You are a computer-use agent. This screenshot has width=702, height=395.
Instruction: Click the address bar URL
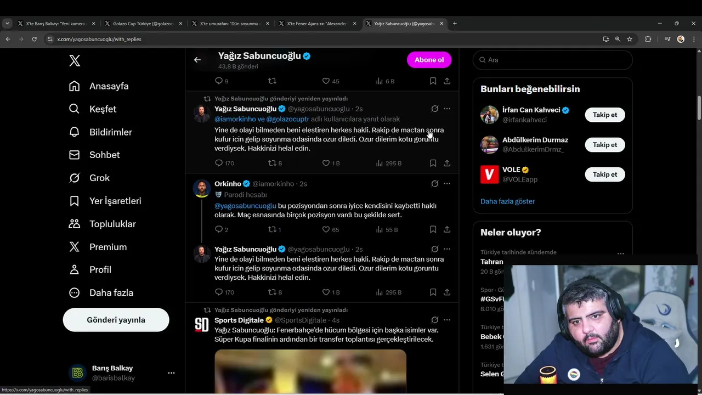99,39
